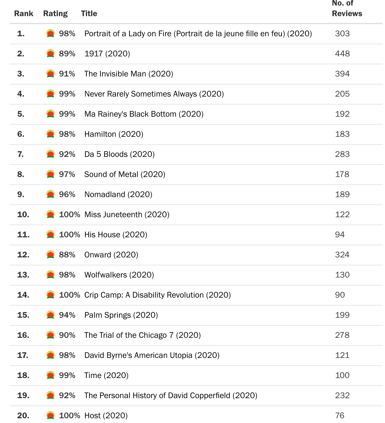The image size is (385, 423).
Task: Sort by the Rating column header
Action: 55,13
